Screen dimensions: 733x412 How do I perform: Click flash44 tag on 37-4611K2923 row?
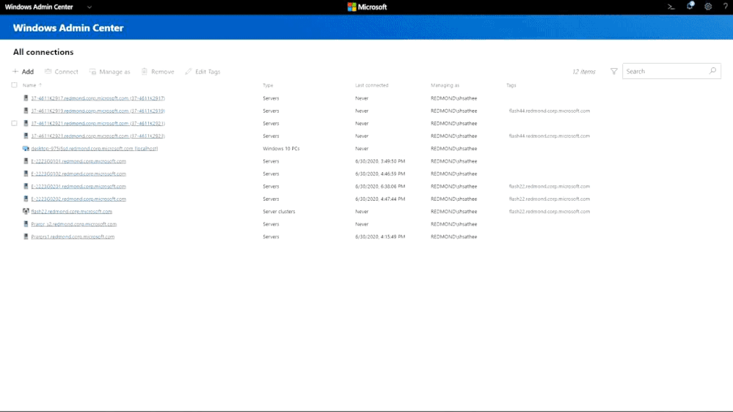pos(550,136)
